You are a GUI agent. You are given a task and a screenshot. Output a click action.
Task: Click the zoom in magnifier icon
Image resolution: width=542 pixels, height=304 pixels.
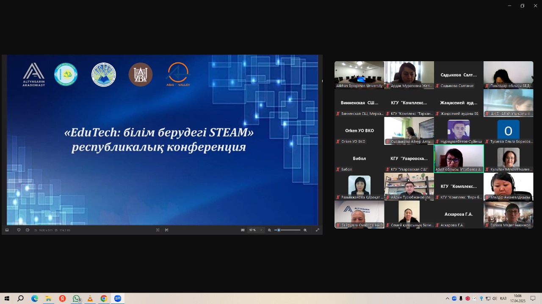pyautogui.click(x=305, y=230)
